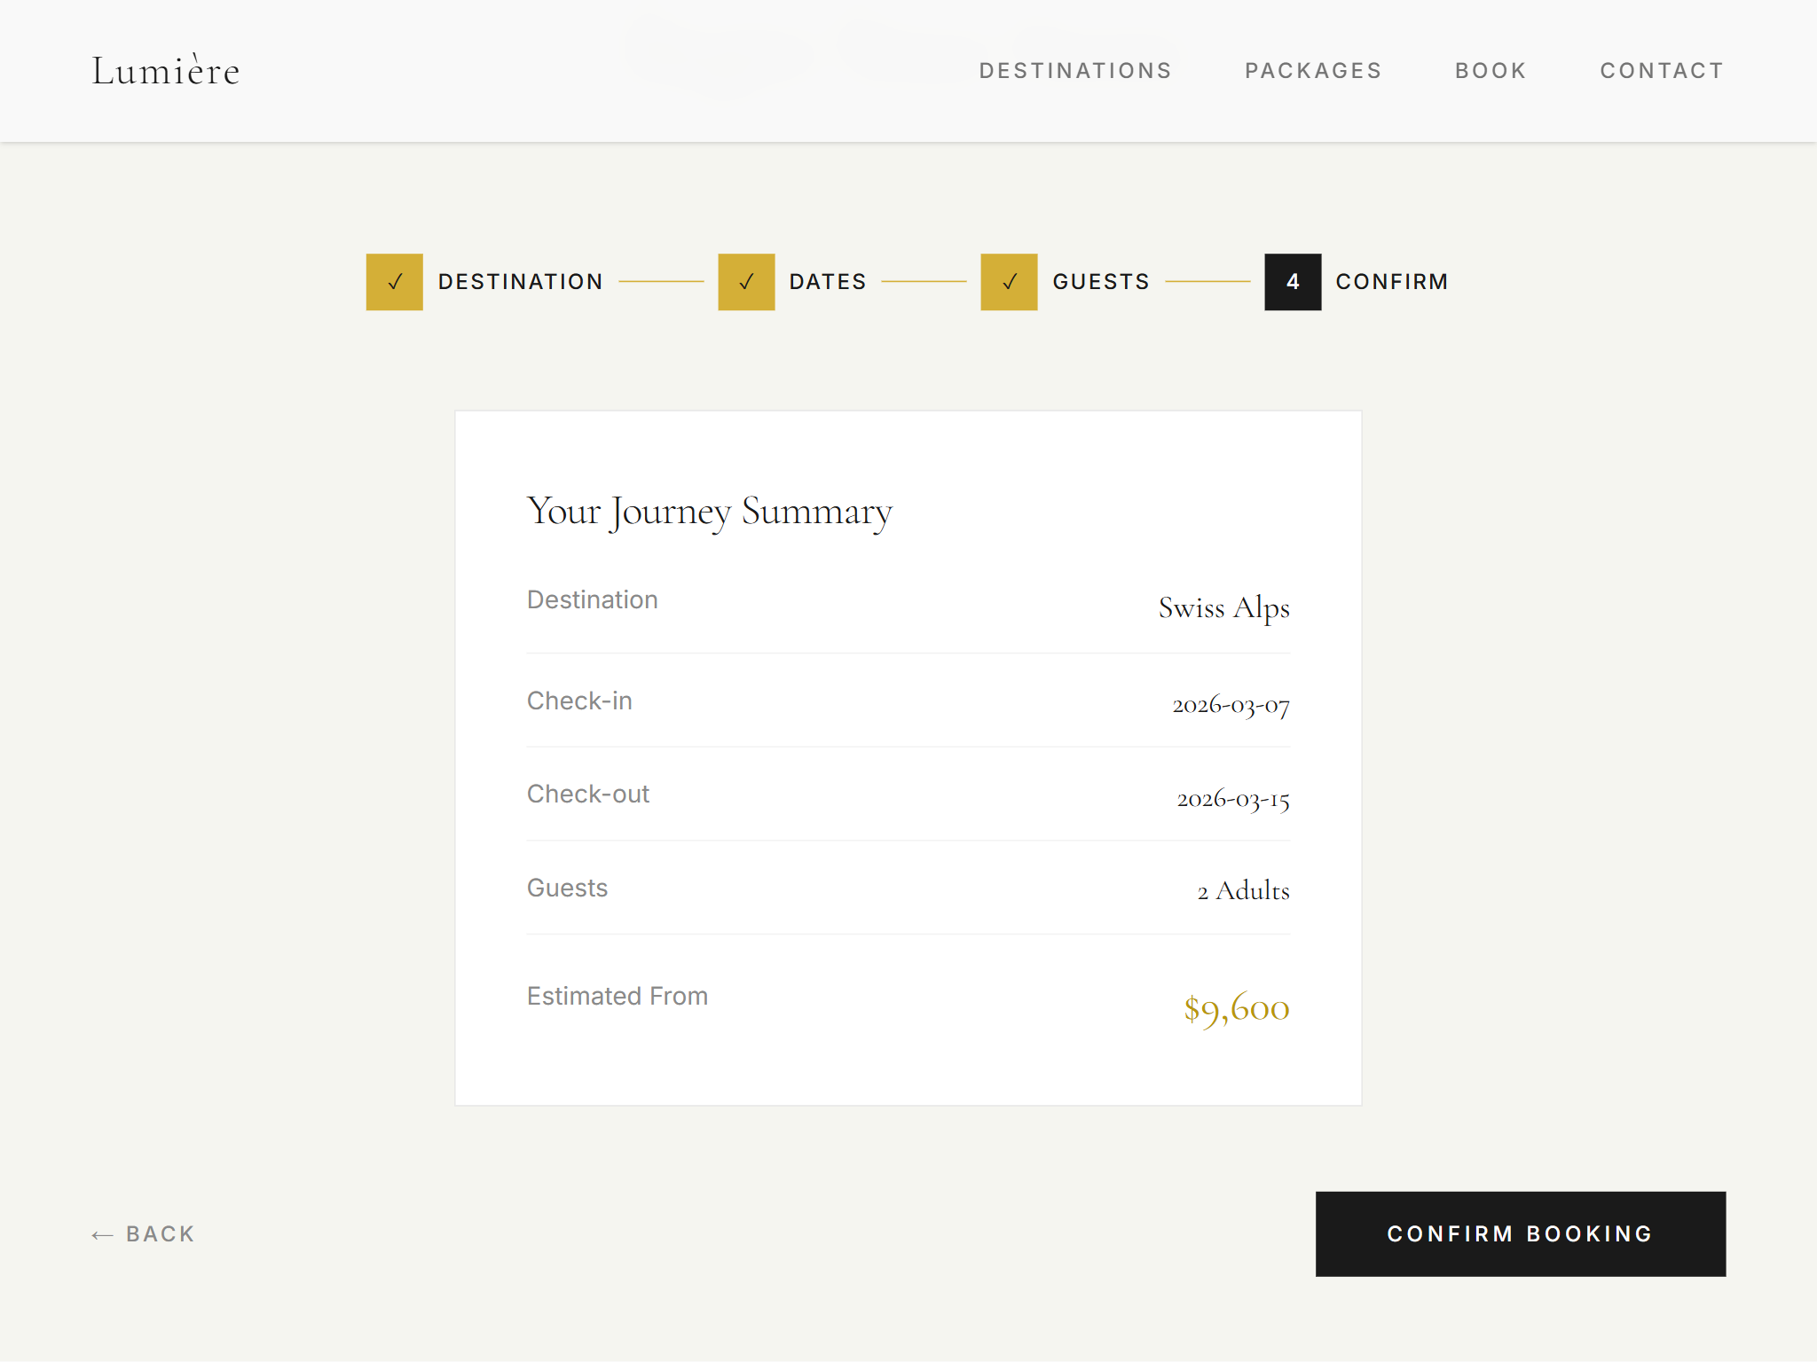
Task: Click the gold checkmark for Destination step
Action: 394,282
